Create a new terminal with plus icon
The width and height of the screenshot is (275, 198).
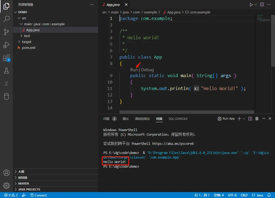(x=239, y=119)
